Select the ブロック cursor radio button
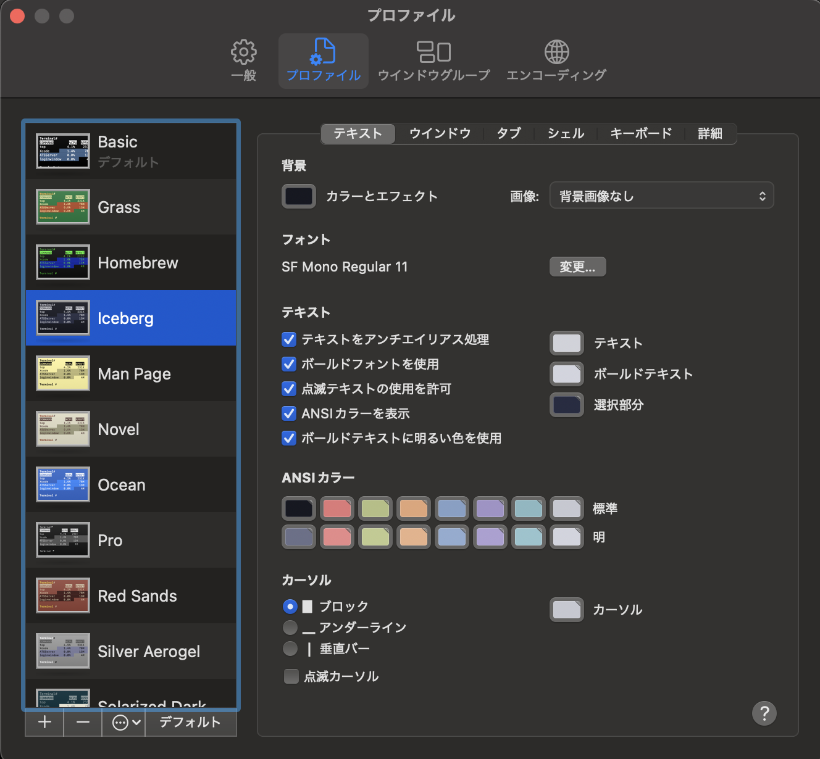Screen dimensions: 820x759 coord(290,607)
